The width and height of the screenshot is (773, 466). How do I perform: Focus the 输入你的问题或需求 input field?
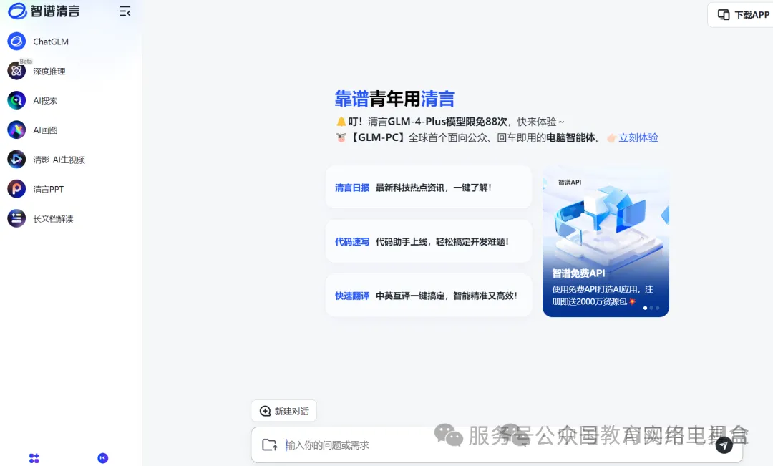(497, 445)
